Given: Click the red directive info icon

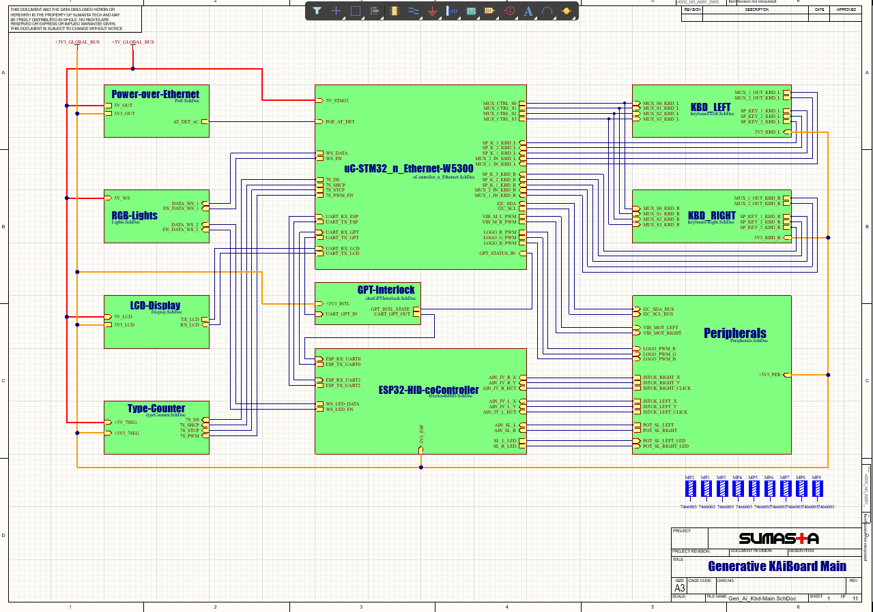Looking at the screenshot, I should pos(509,11).
